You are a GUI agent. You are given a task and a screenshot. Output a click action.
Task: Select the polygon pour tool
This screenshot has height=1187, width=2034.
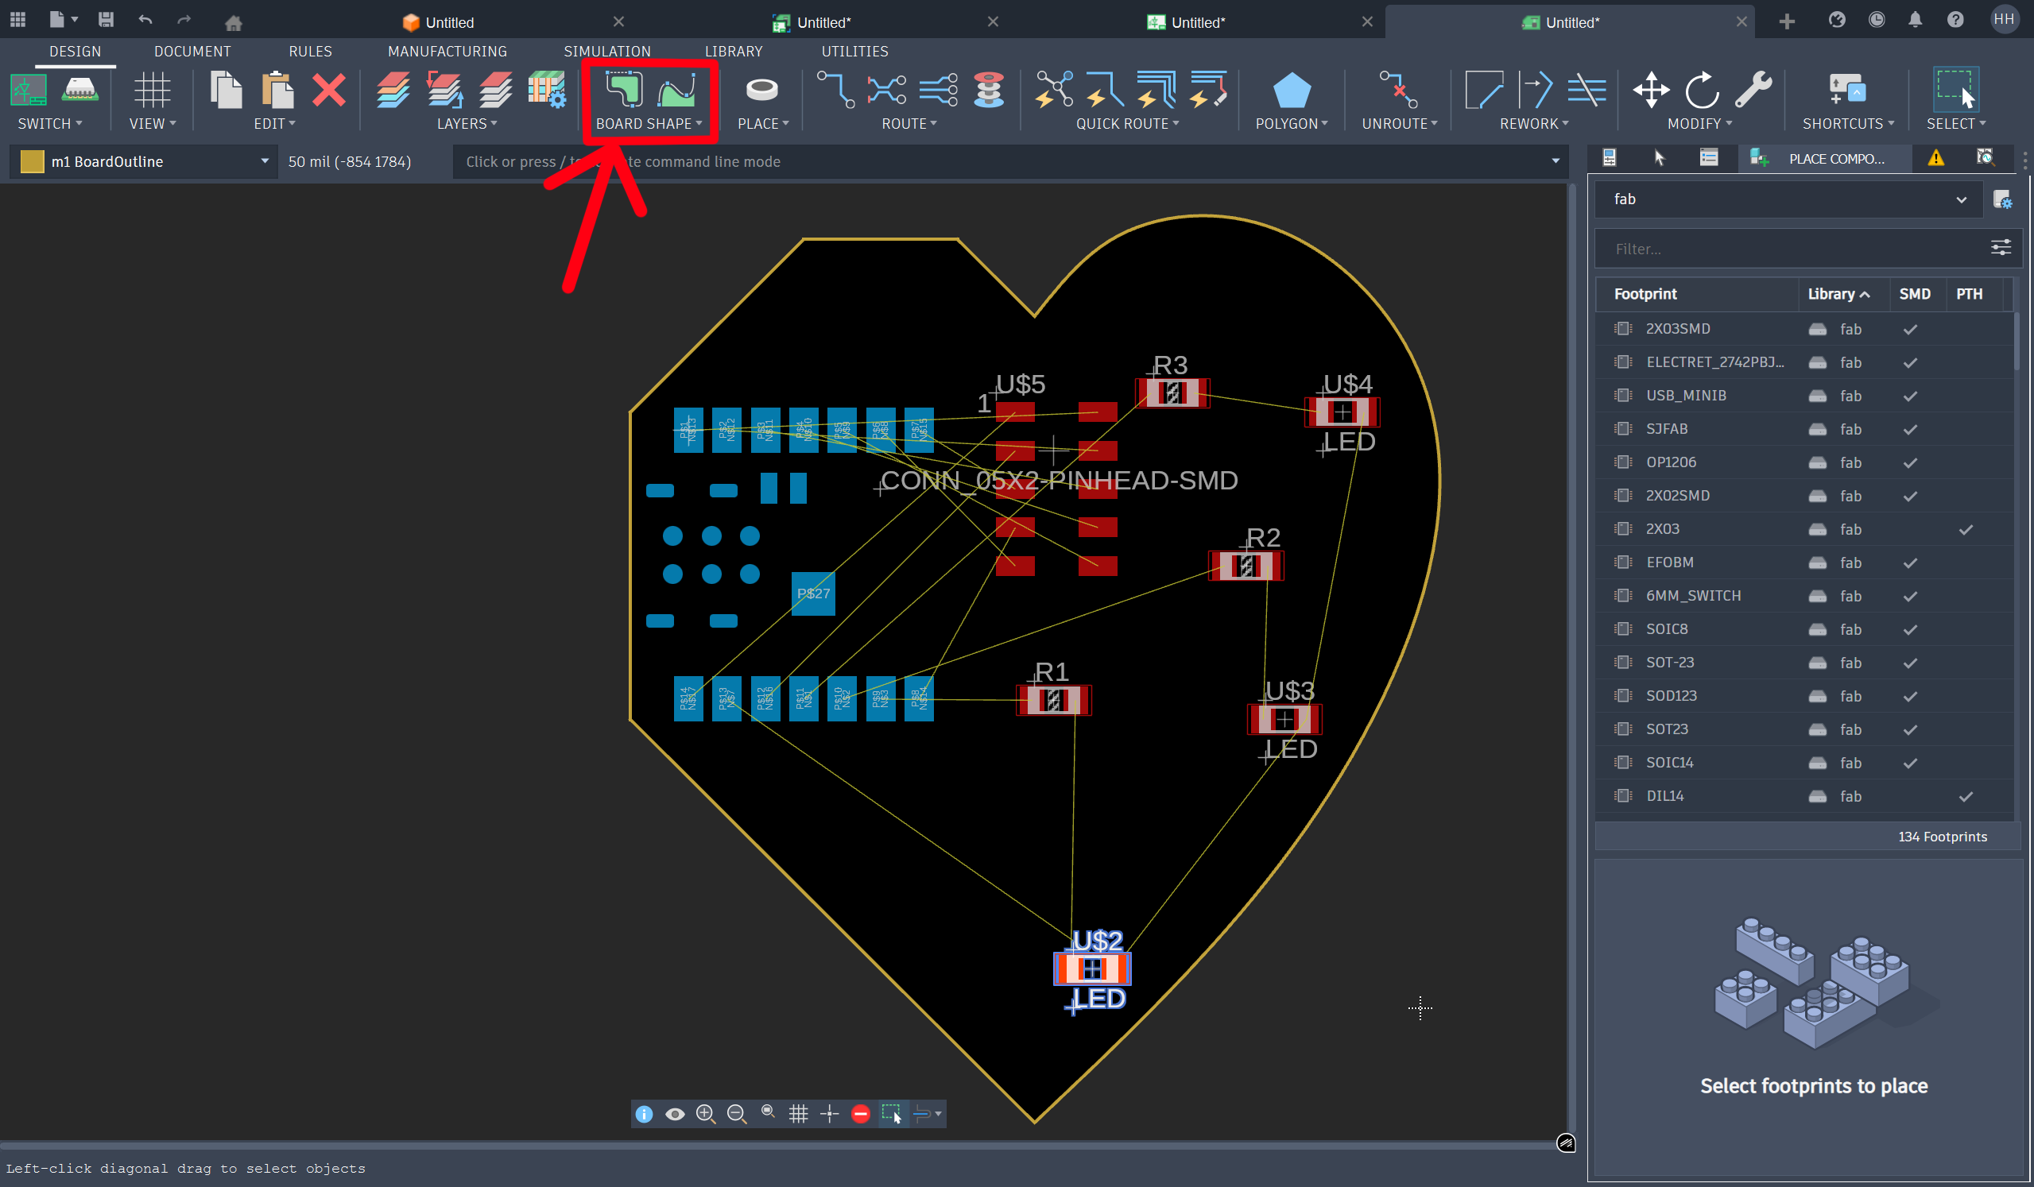[1291, 90]
